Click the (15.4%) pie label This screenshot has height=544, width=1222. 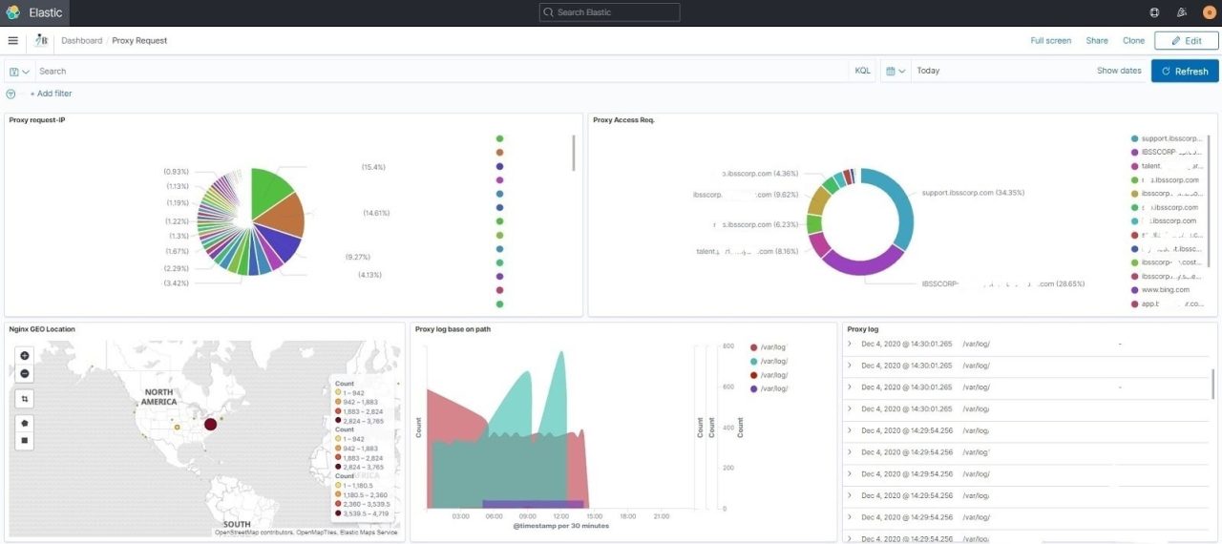pos(373,167)
